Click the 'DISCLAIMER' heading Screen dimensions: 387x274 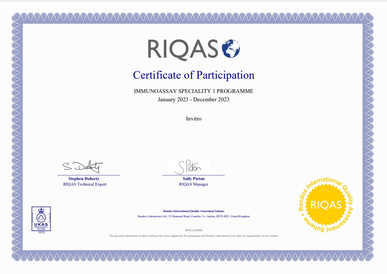coord(193,230)
